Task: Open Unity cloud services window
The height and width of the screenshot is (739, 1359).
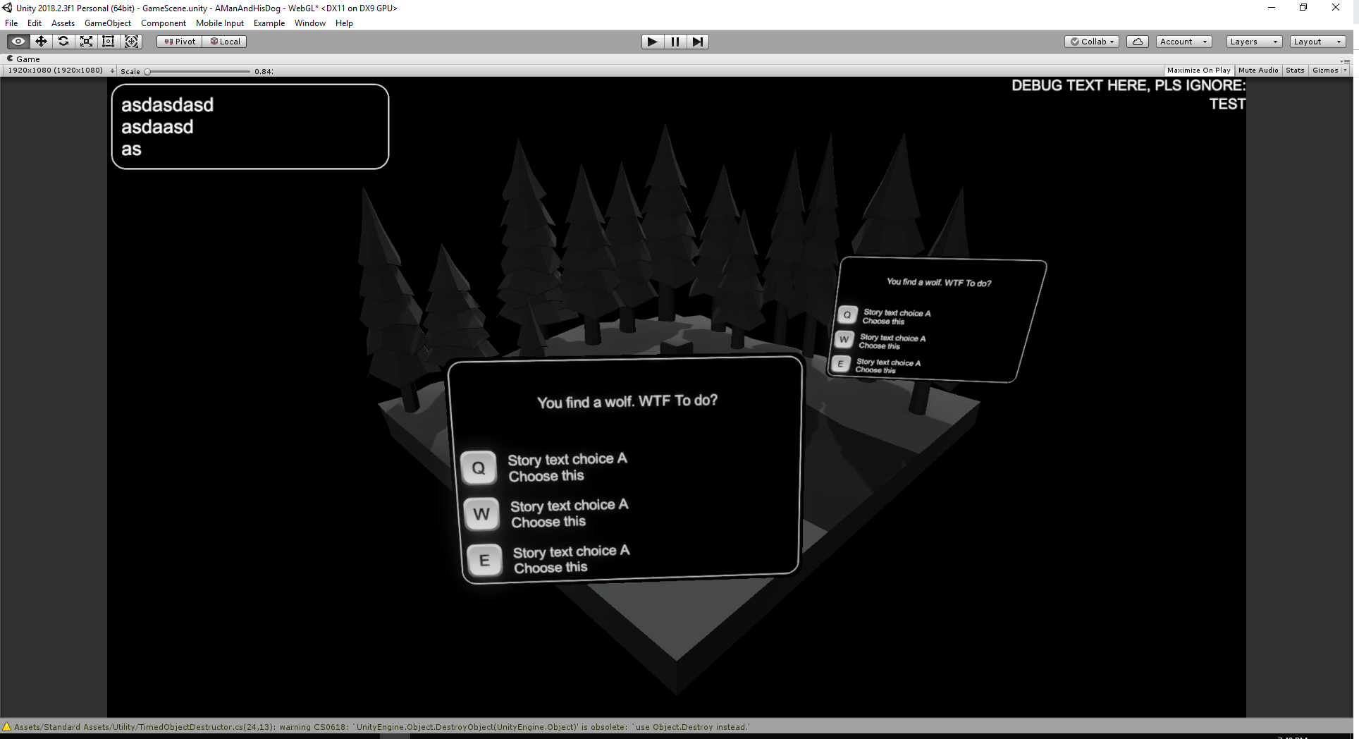Action: 1137,41
